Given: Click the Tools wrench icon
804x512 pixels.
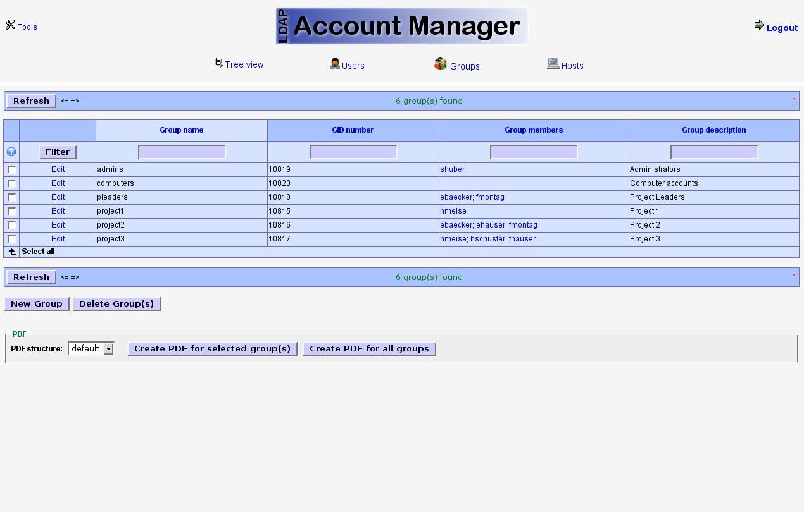Looking at the screenshot, I should [x=10, y=25].
